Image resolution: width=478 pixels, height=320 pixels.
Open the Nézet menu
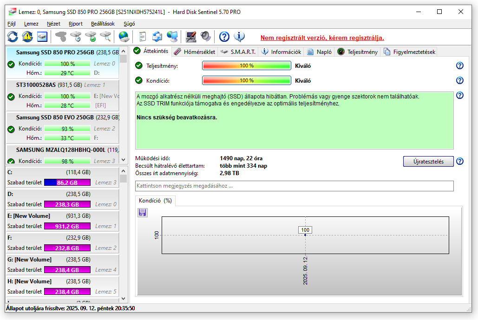click(x=53, y=24)
